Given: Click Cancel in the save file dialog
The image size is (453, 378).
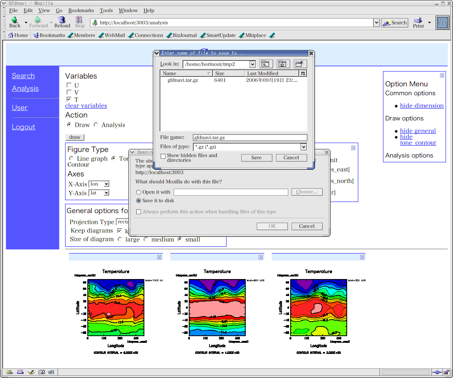Looking at the screenshot, I should (291, 157).
